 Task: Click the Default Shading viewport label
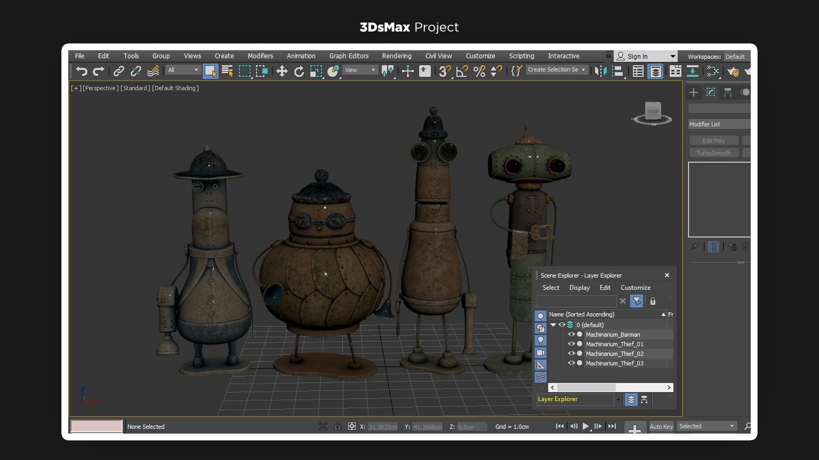coord(175,88)
